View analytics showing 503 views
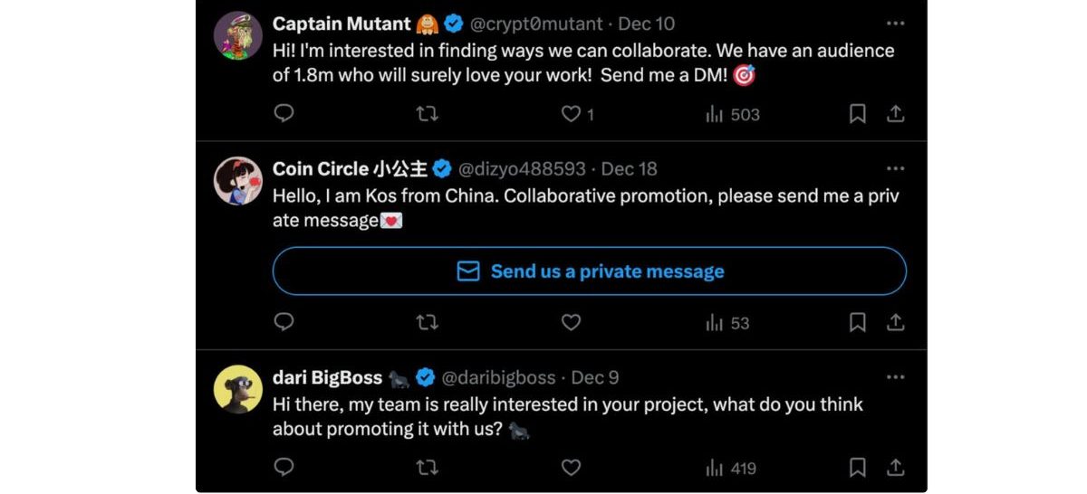Image resolution: width=1087 pixels, height=494 pixels. [732, 114]
